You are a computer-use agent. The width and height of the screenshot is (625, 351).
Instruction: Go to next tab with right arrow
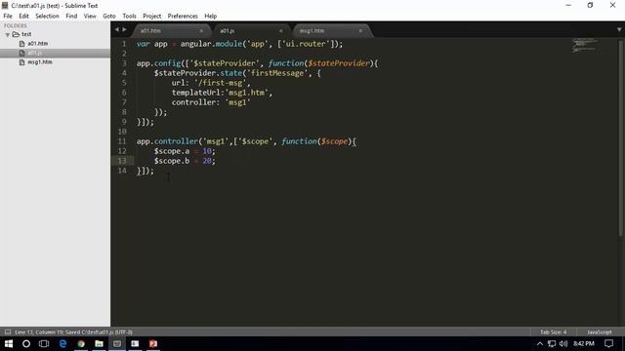tap(124, 29)
